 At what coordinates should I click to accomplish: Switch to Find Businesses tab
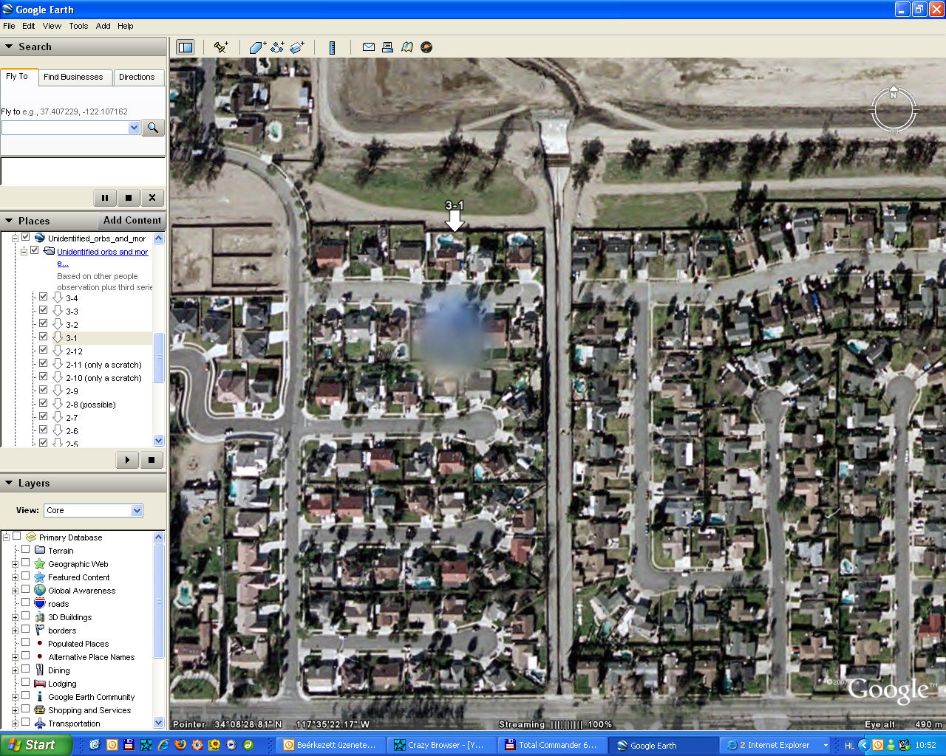73,77
